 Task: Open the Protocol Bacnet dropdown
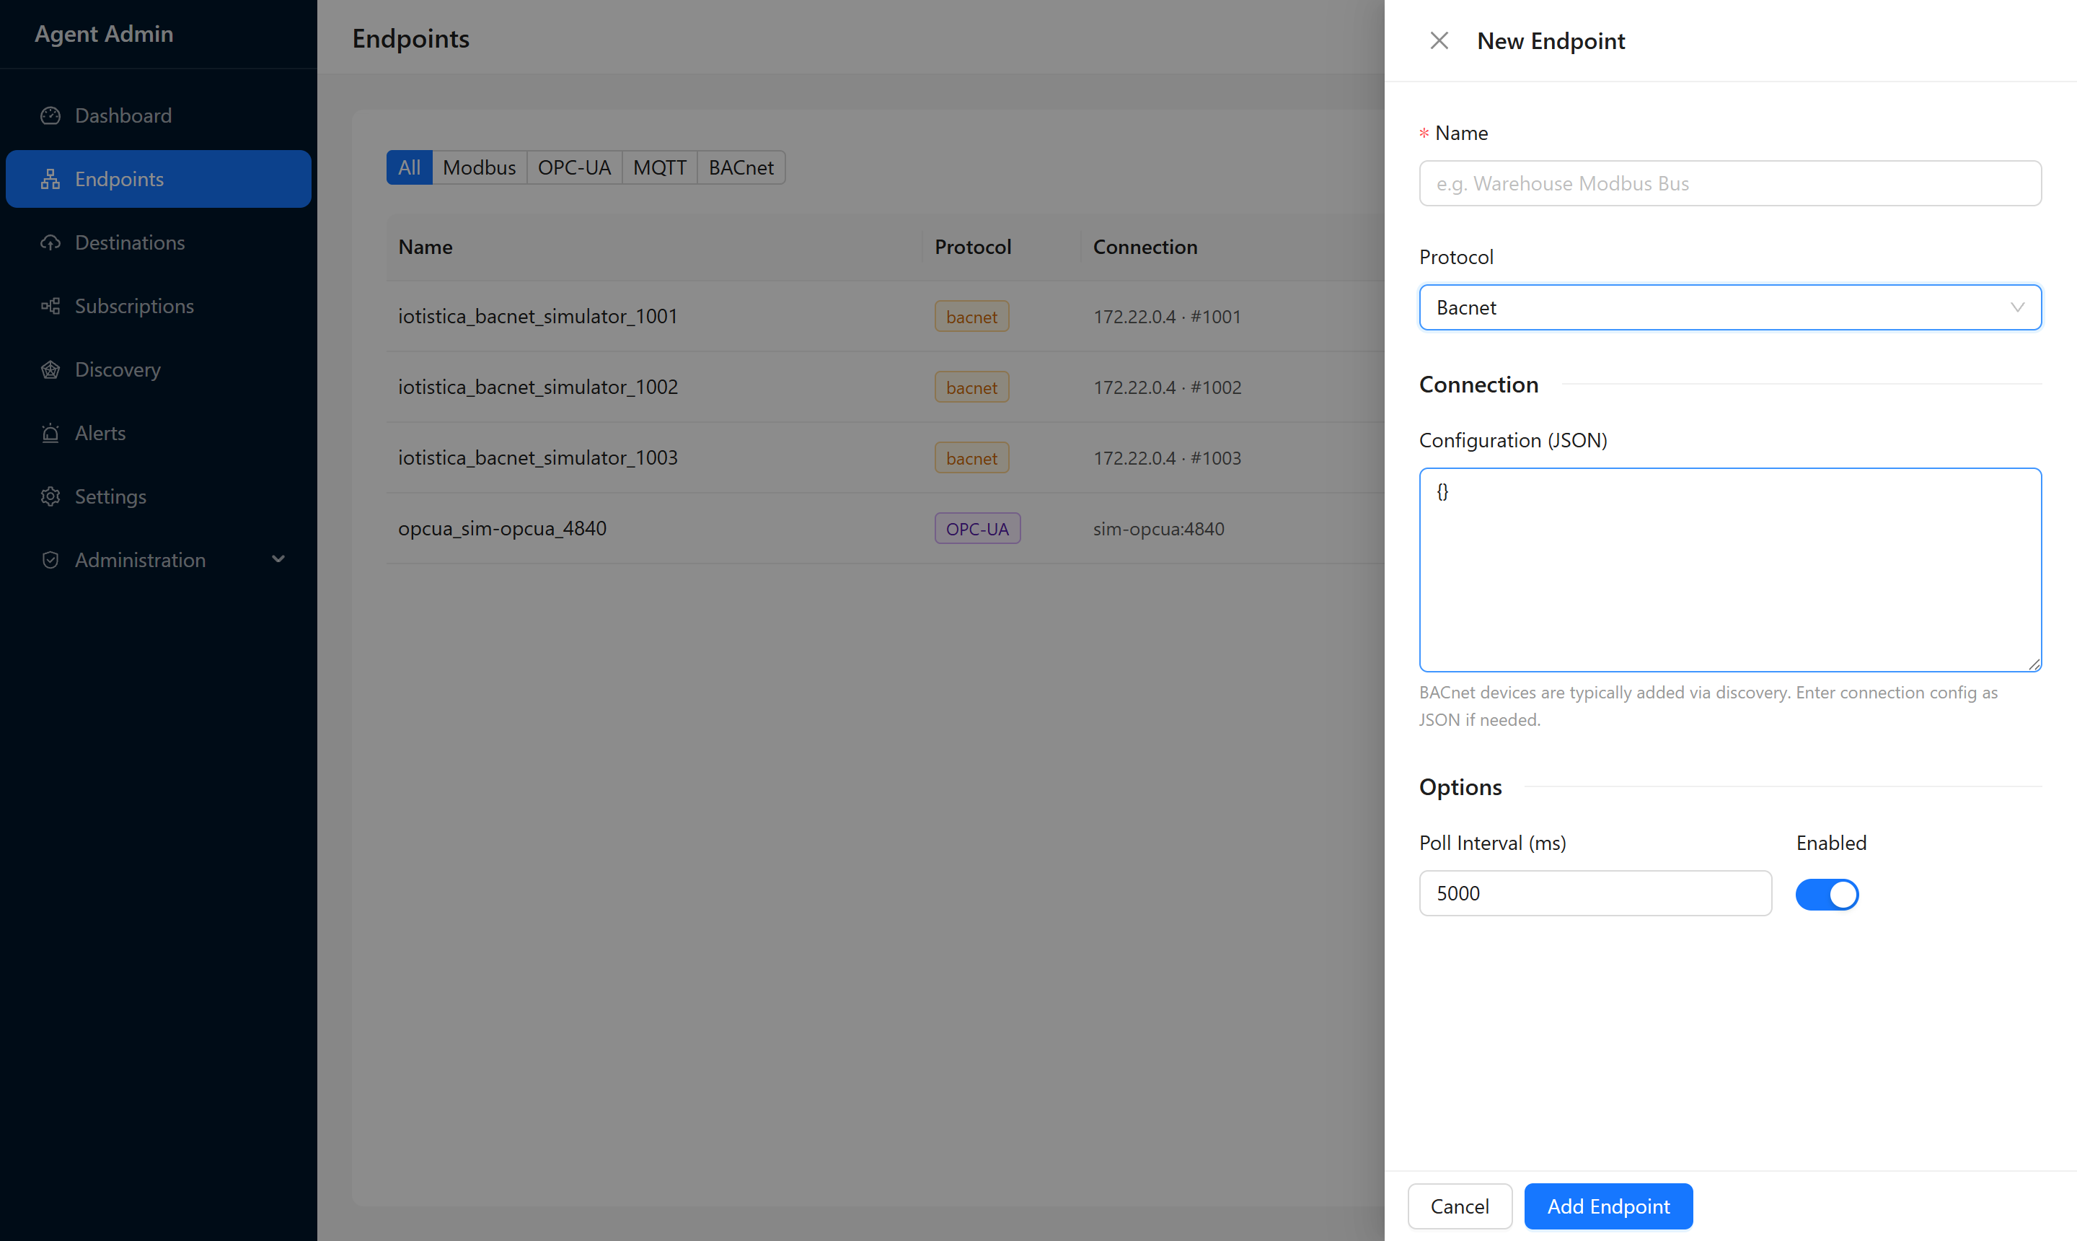(x=1729, y=308)
